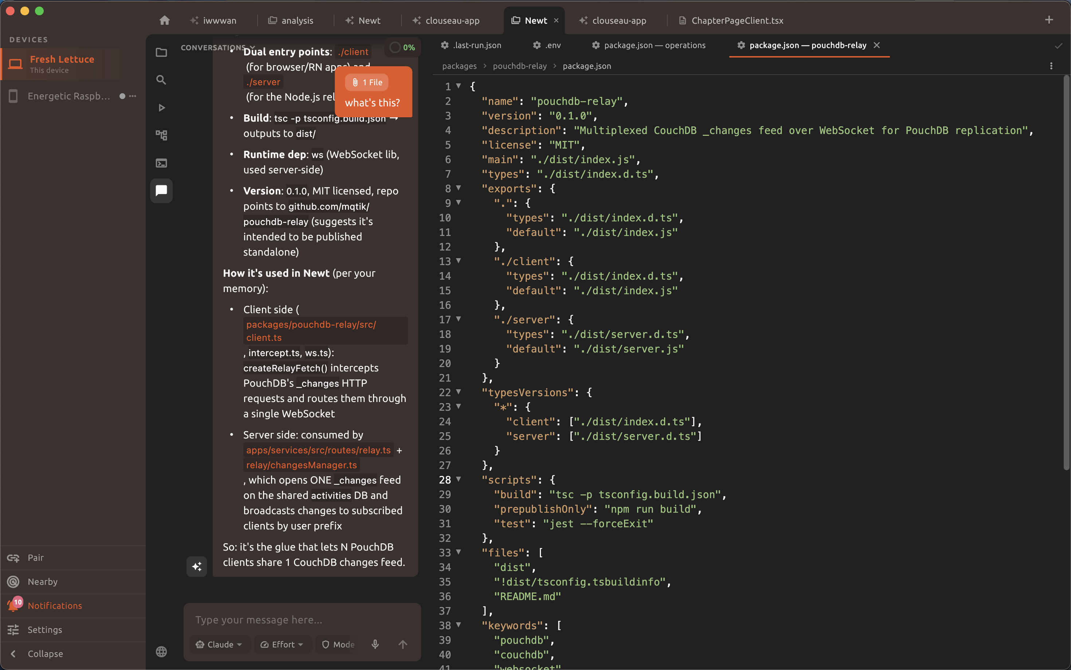Open the ./client code link
The image size is (1071, 670).
pos(353,52)
